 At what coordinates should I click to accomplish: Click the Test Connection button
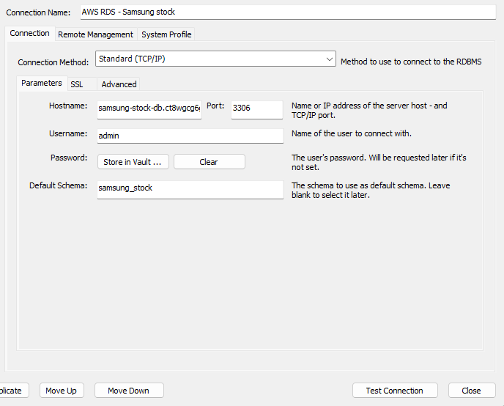[395, 391]
